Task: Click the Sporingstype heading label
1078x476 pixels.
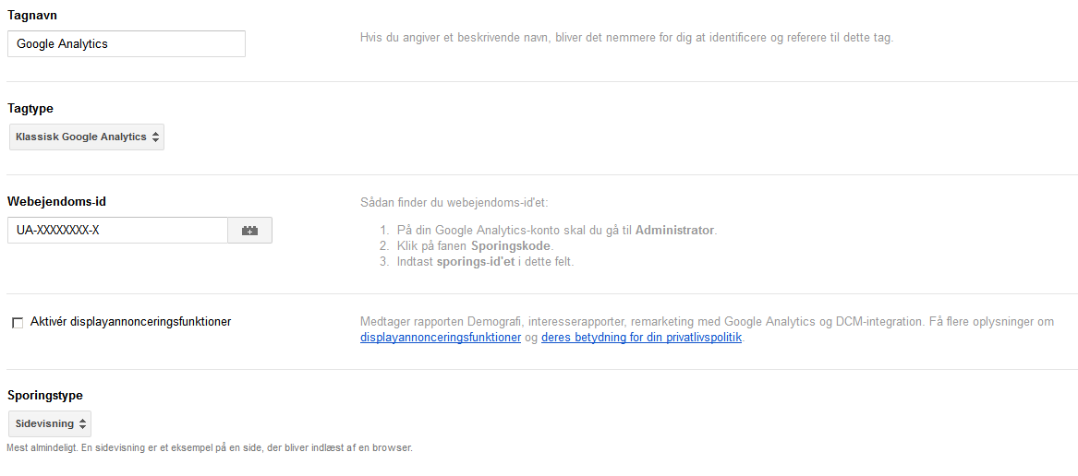Action: (x=44, y=396)
